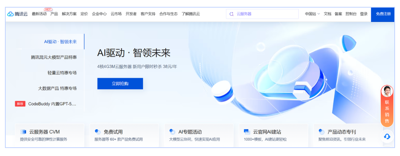Click the 免费试用 card icon
Screen dimensions: 400x156
point(98,132)
